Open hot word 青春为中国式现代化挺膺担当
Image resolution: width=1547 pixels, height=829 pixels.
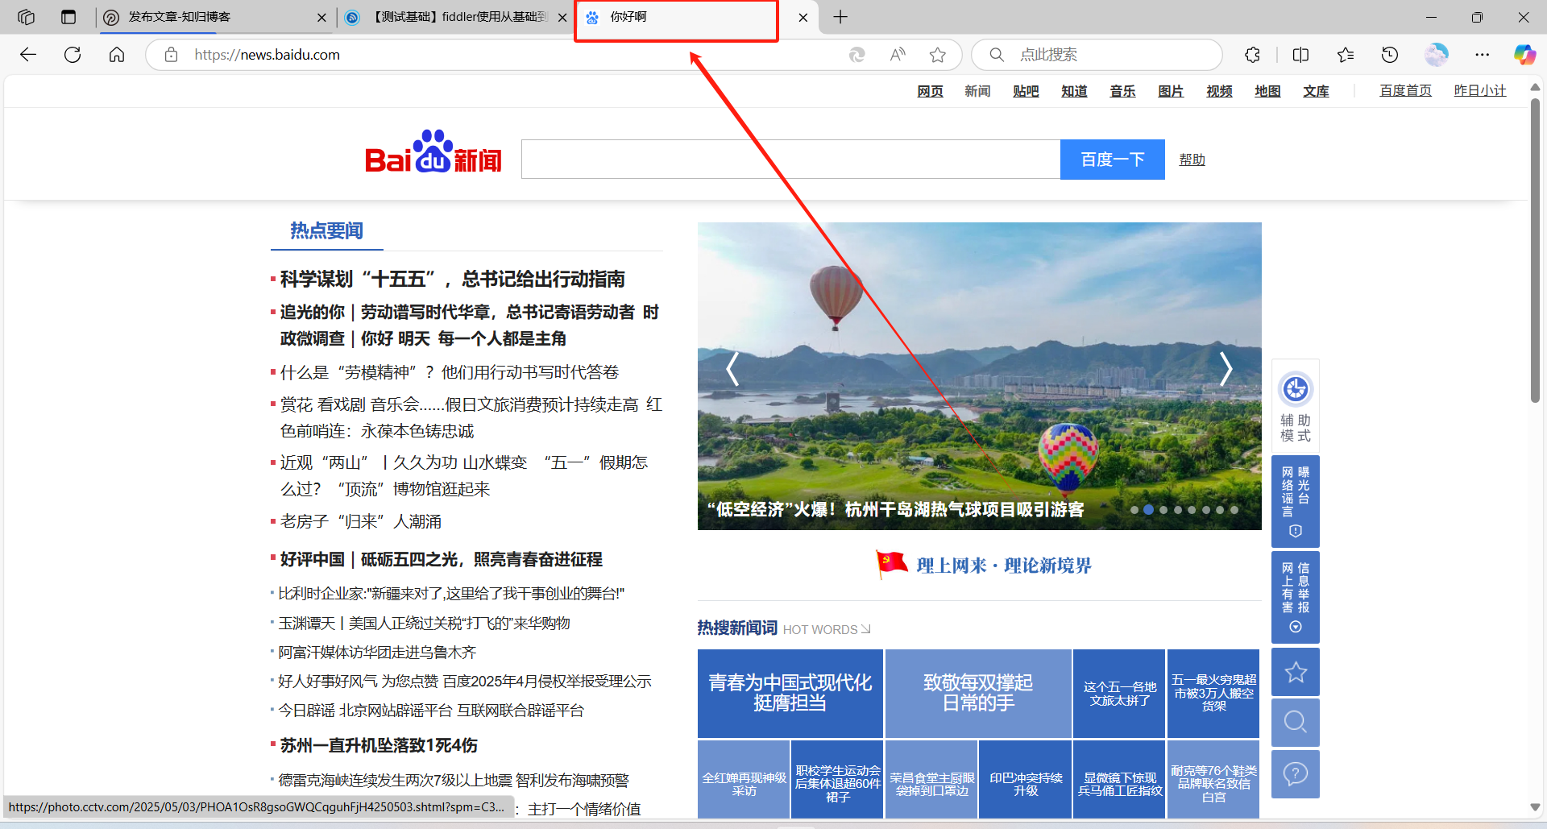click(790, 693)
